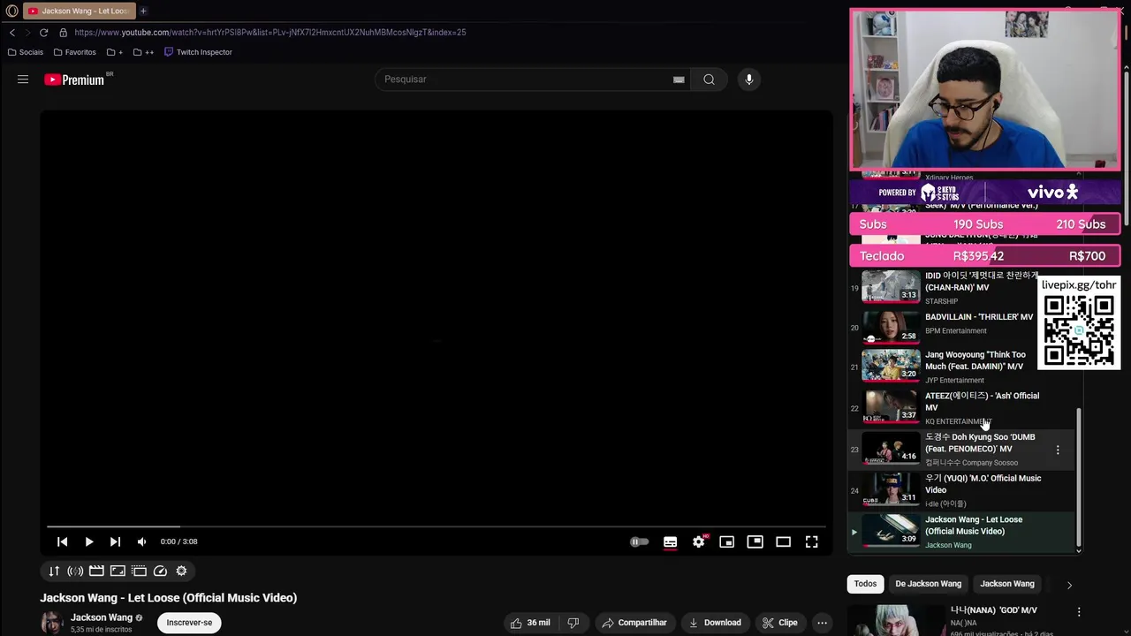
Task: Toggle the autoplay switch in player
Action: [639, 541]
